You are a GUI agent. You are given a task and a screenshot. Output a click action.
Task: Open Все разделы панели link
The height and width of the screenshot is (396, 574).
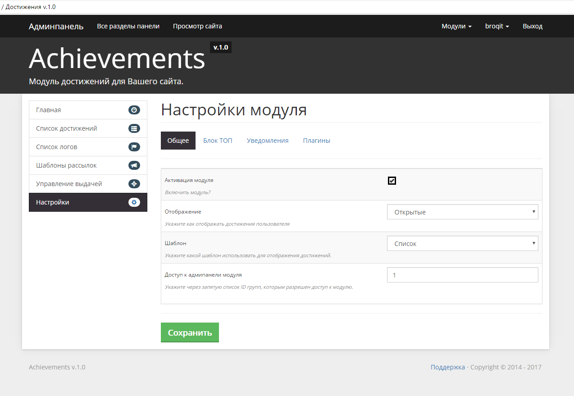[128, 26]
